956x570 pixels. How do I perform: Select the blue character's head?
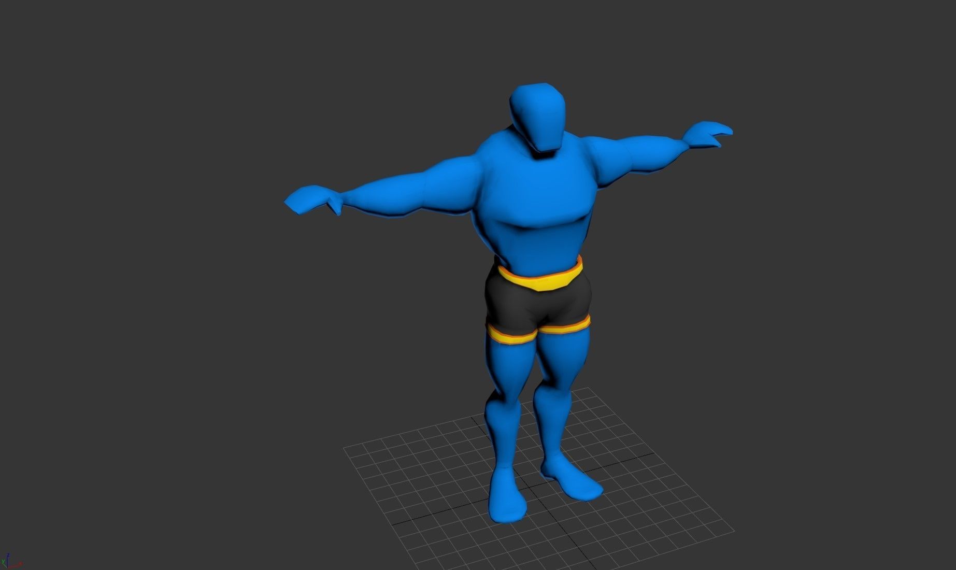[538, 118]
